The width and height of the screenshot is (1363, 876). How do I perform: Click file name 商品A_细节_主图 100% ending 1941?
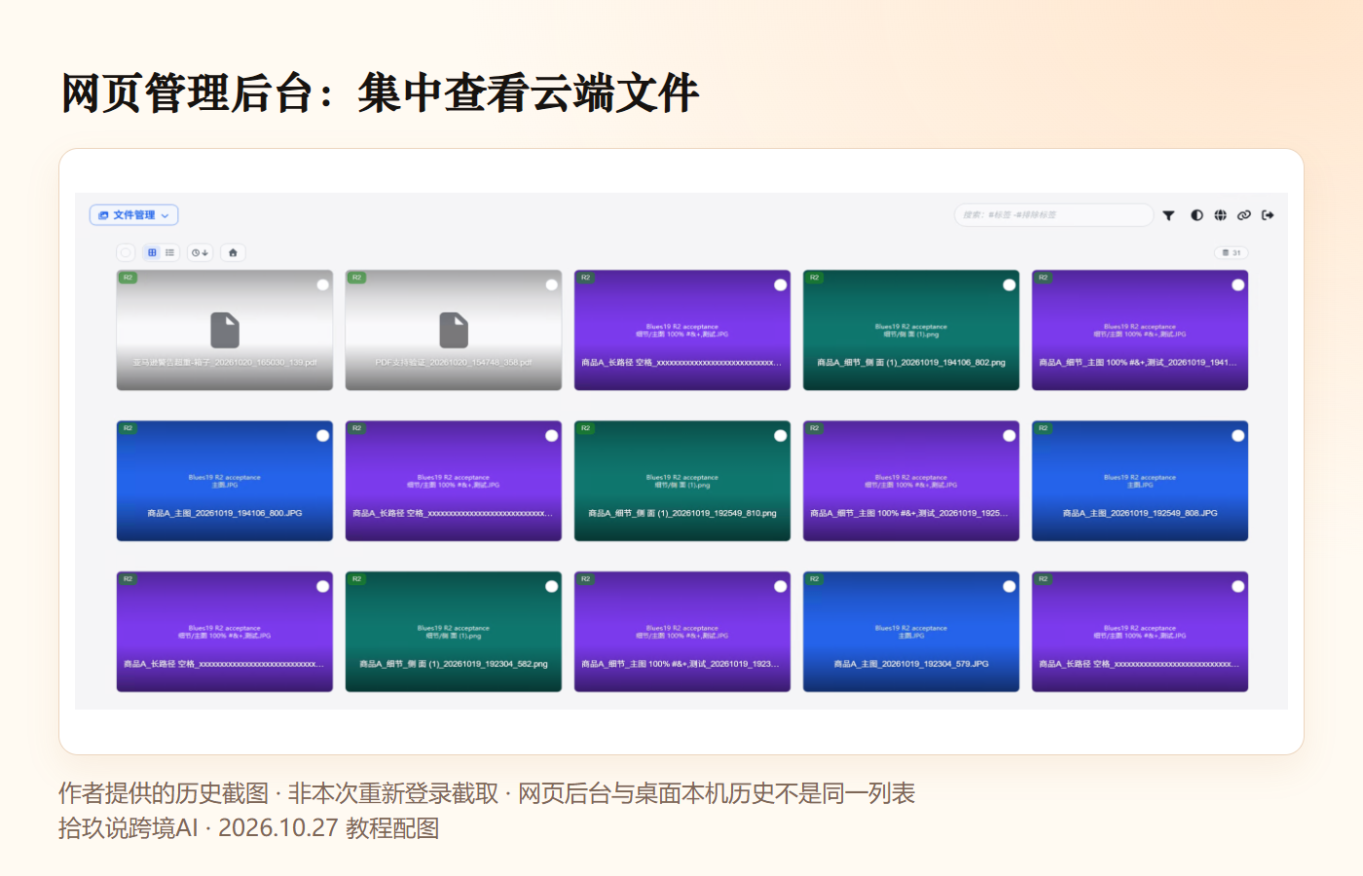pyautogui.click(x=1138, y=363)
